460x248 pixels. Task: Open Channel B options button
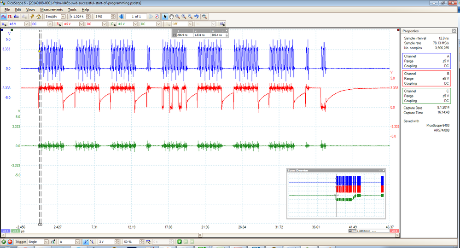click(x=58, y=24)
